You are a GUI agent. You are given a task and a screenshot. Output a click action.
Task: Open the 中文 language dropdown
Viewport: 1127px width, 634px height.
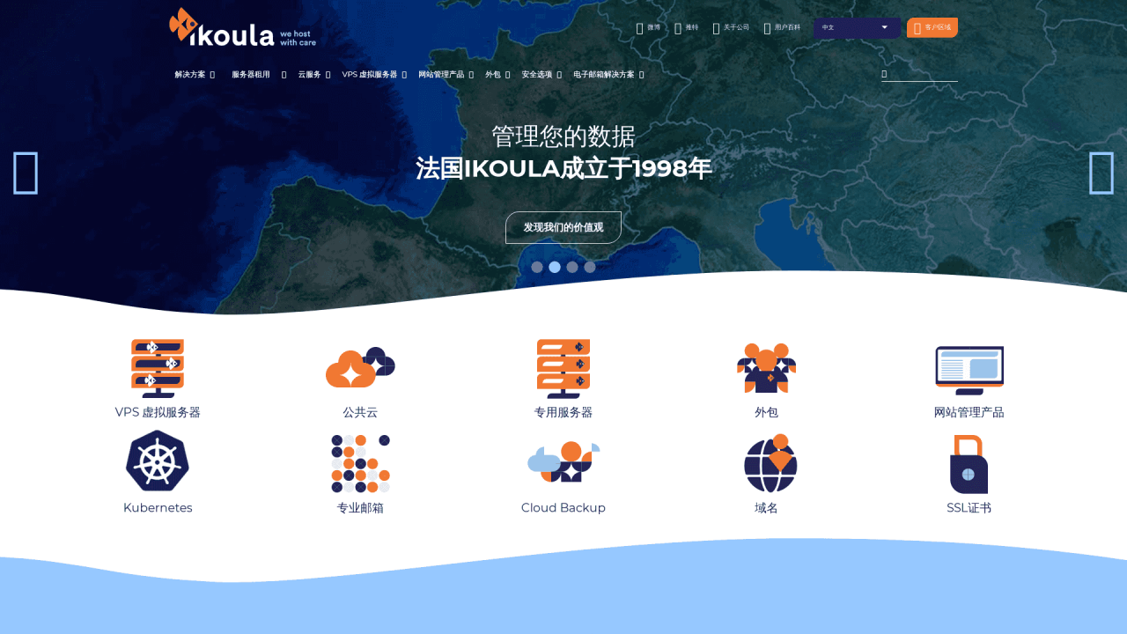click(856, 27)
